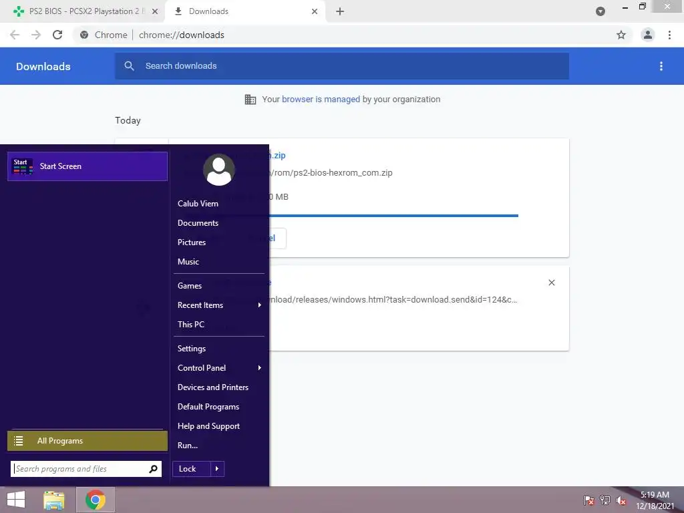Open File Explorer from the taskbar
The width and height of the screenshot is (684, 513).
pos(54,500)
